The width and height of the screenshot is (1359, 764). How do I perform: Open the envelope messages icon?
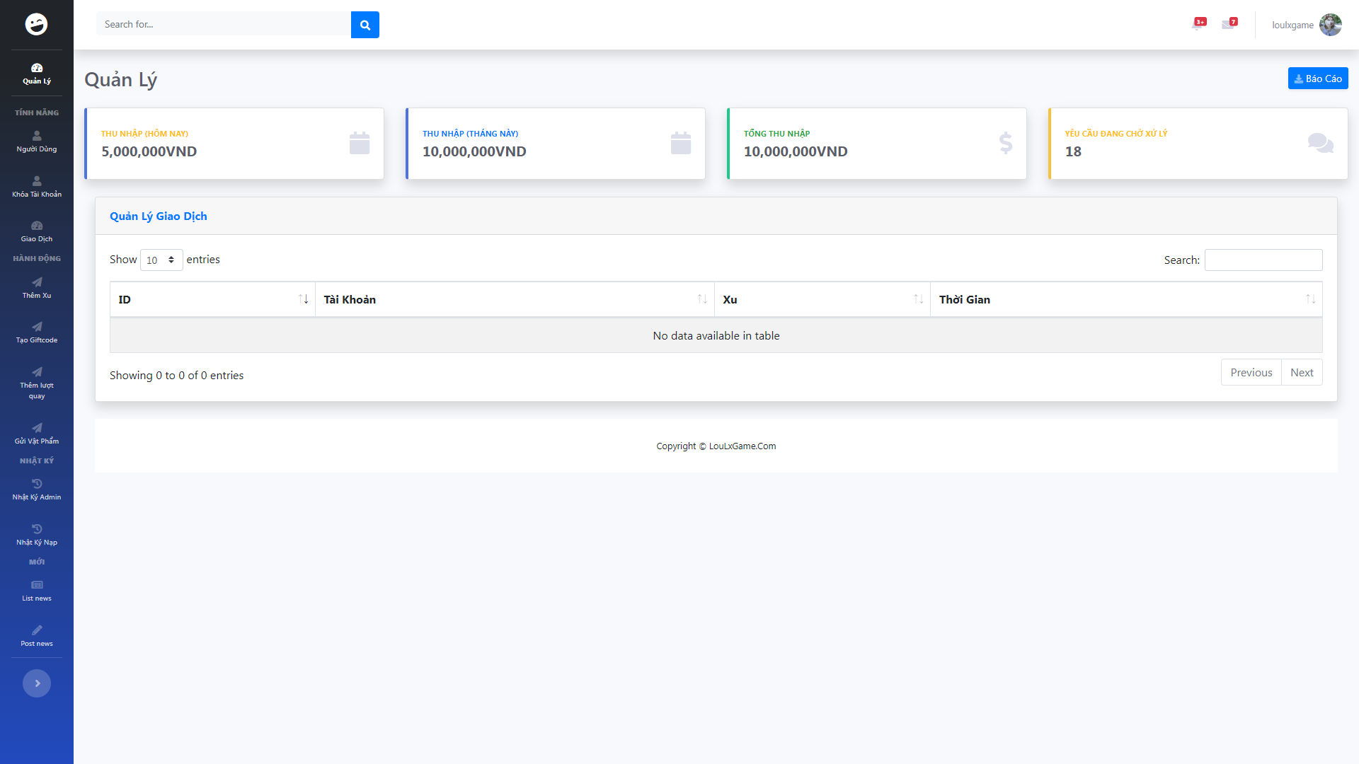click(1229, 24)
